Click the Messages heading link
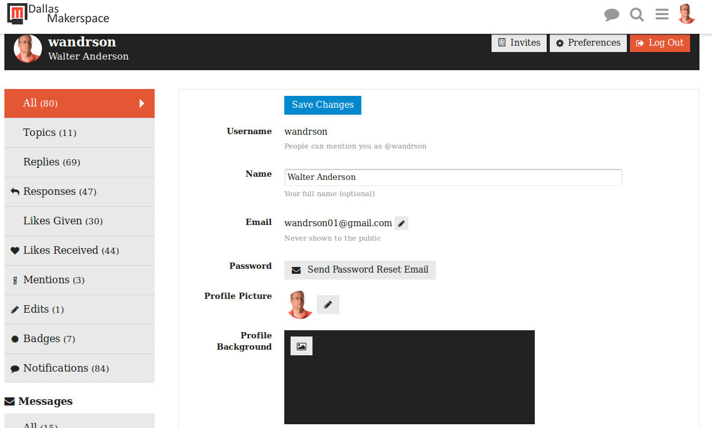Viewport: 712px width, 428px height. click(39, 401)
